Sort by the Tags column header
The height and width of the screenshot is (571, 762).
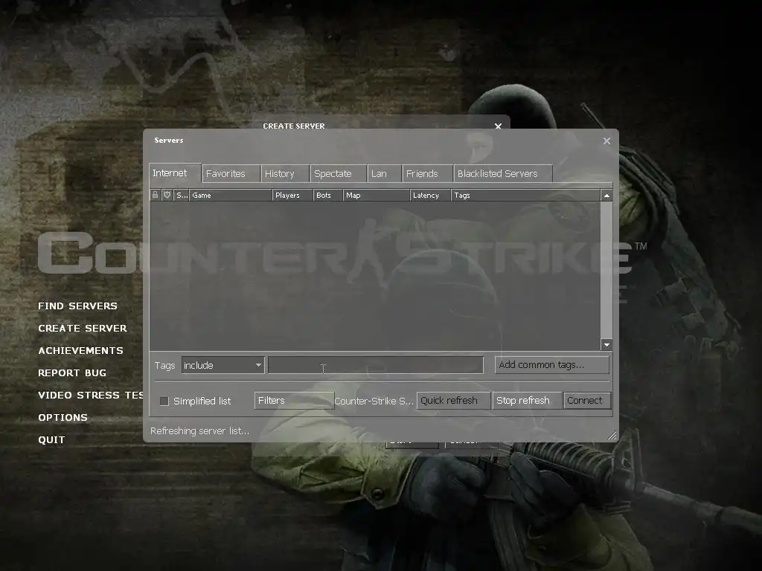(x=526, y=196)
